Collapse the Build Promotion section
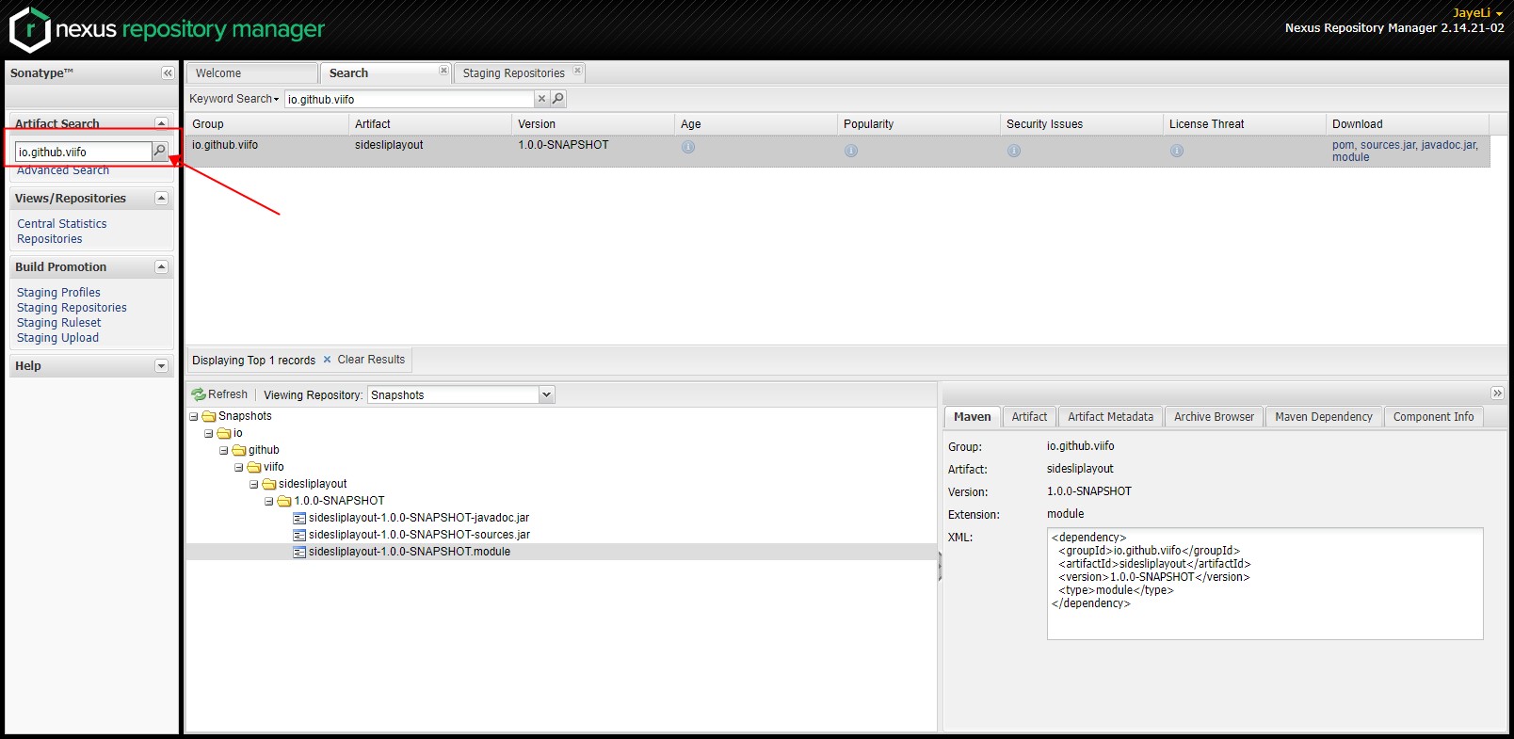1514x739 pixels. 161,267
